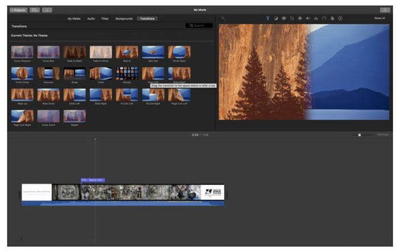
Task: Choose the Fade to White transition
Action: coord(101,52)
